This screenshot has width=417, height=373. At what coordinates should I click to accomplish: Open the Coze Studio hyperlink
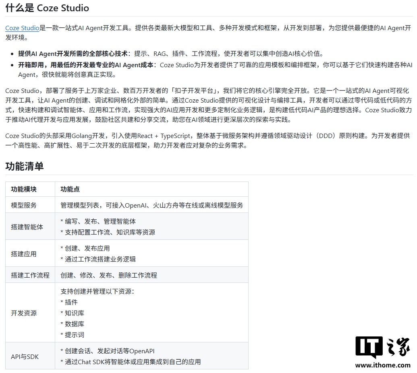(x=22, y=28)
